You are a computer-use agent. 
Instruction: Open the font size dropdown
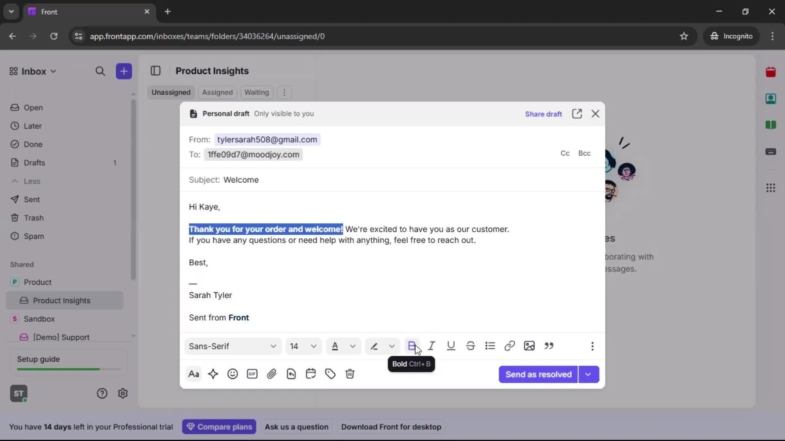click(x=303, y=346)
